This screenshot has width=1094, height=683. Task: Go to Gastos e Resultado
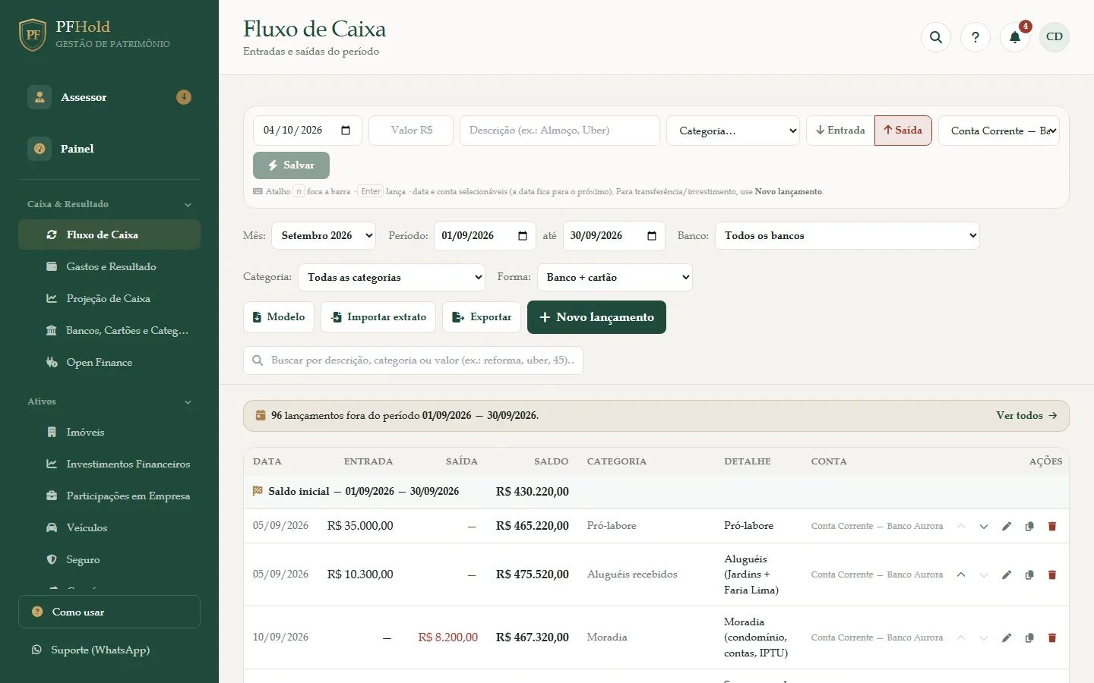tap(109, 267)
